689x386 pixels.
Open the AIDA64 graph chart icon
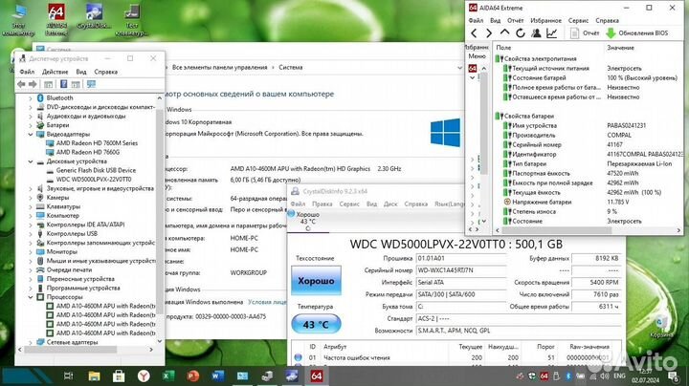[x=552, y=33]
